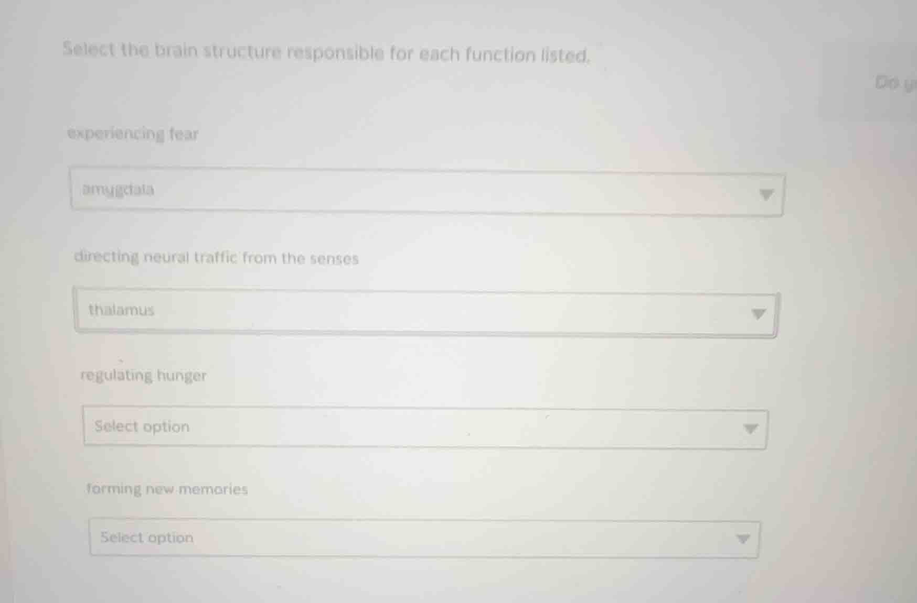Viewport: 917px width, 603px height.
Task: Click the selected 'amygdala' value text
Action: click(x=118, y=189)
